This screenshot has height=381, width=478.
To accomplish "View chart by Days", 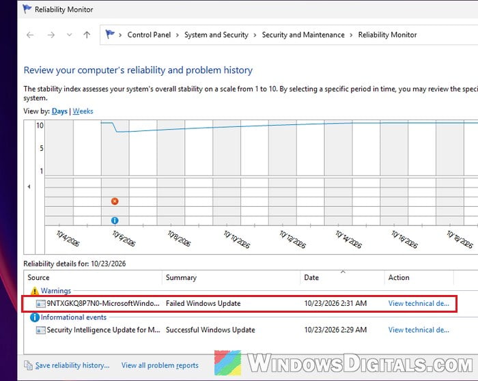I will click(59, 111).
